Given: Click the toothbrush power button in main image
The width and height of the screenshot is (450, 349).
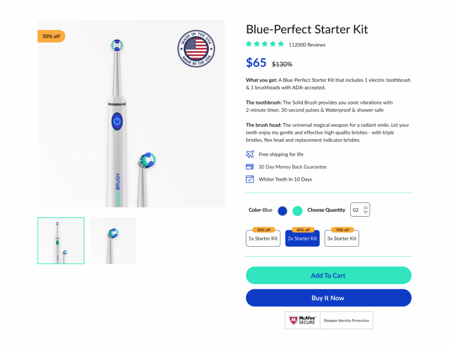Looking at the screenshot, I should coord(117,121).
